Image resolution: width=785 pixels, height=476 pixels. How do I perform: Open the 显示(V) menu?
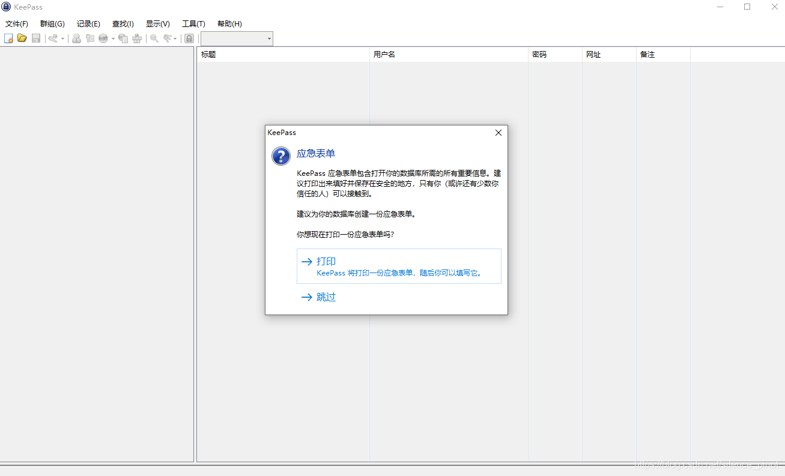pyautogui.click(x=158, y=24)
